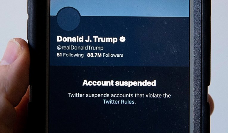This screenshot has height=133, width=228.
Task: Tap the empty circular profile avatar
Action: 69,19
